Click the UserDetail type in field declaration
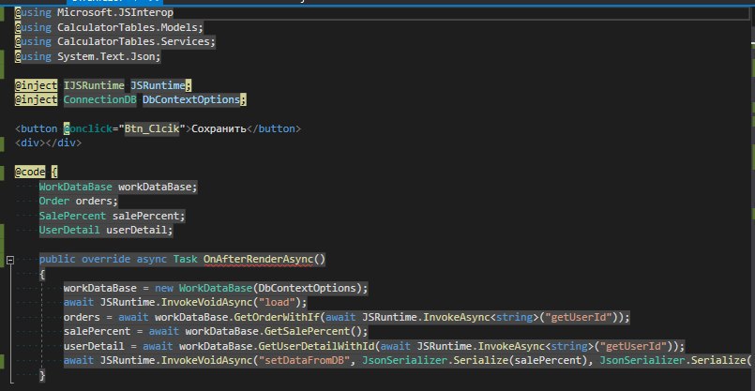 (69, 230)
